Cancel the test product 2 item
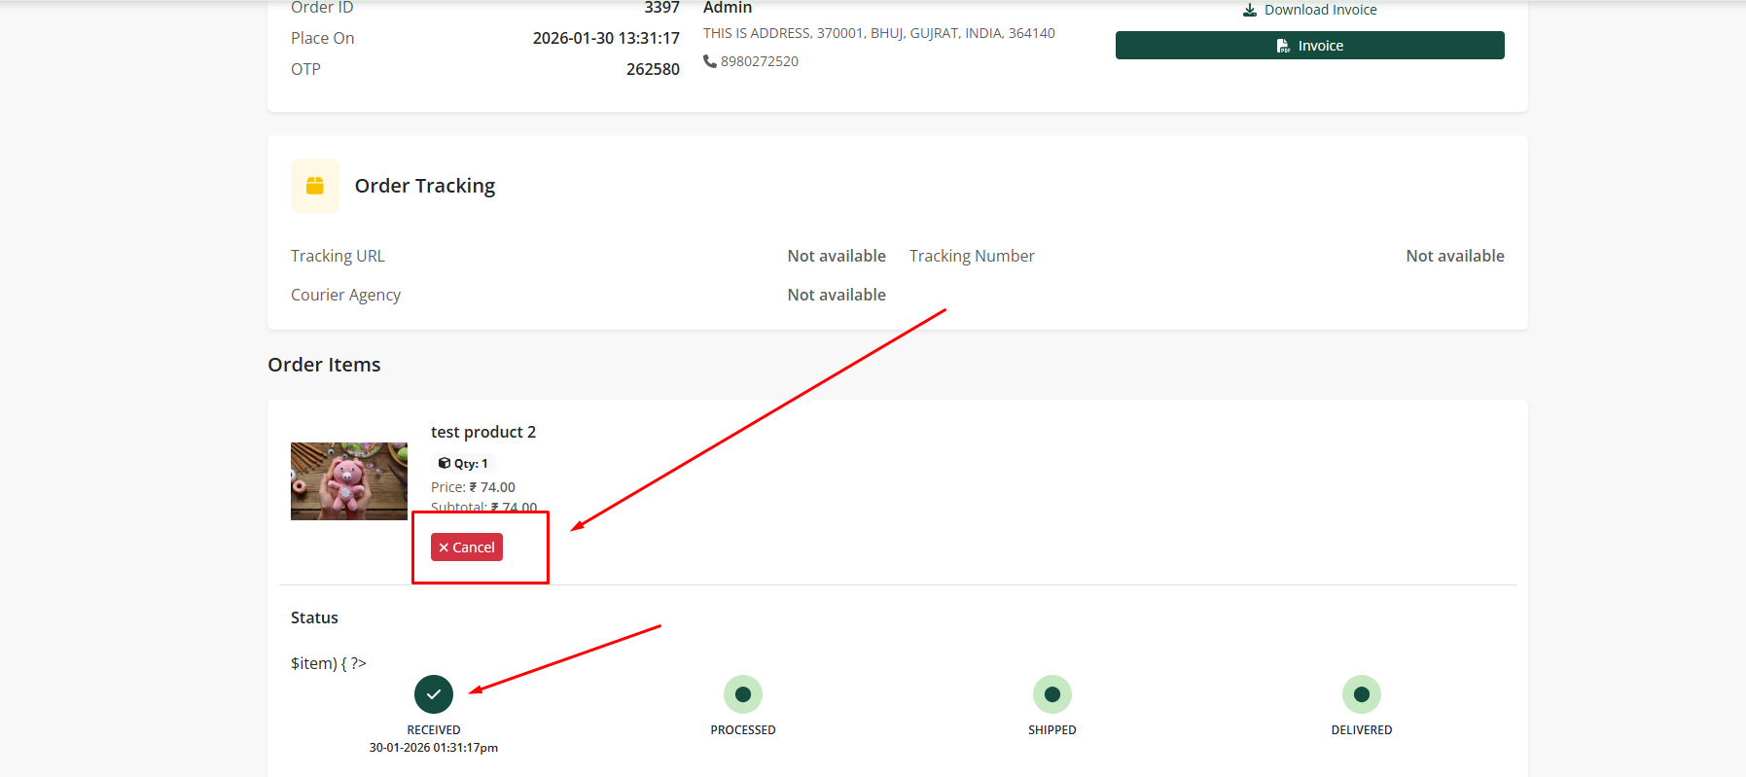Image resolution: width=1746 pixels, height=777 pixels. tap(467, 547)
